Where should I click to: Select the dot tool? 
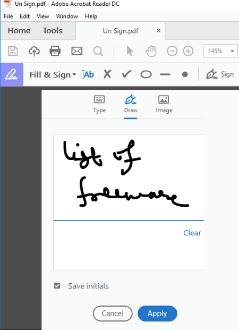185,74
